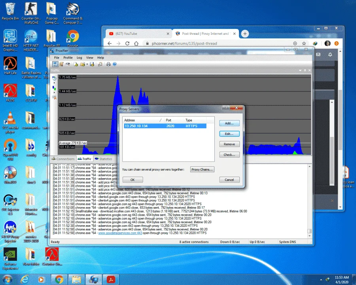Select the Traffic tab

85,159
